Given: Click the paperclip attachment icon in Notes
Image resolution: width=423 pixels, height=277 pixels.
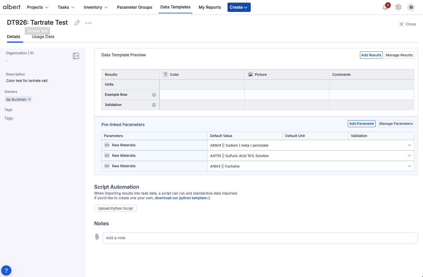Looking at the screenshot, I should tap(97, 237).
